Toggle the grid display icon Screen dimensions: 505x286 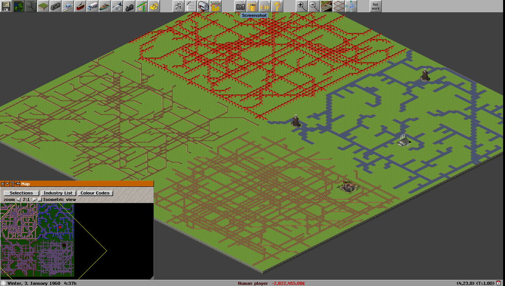click(338, 6)
